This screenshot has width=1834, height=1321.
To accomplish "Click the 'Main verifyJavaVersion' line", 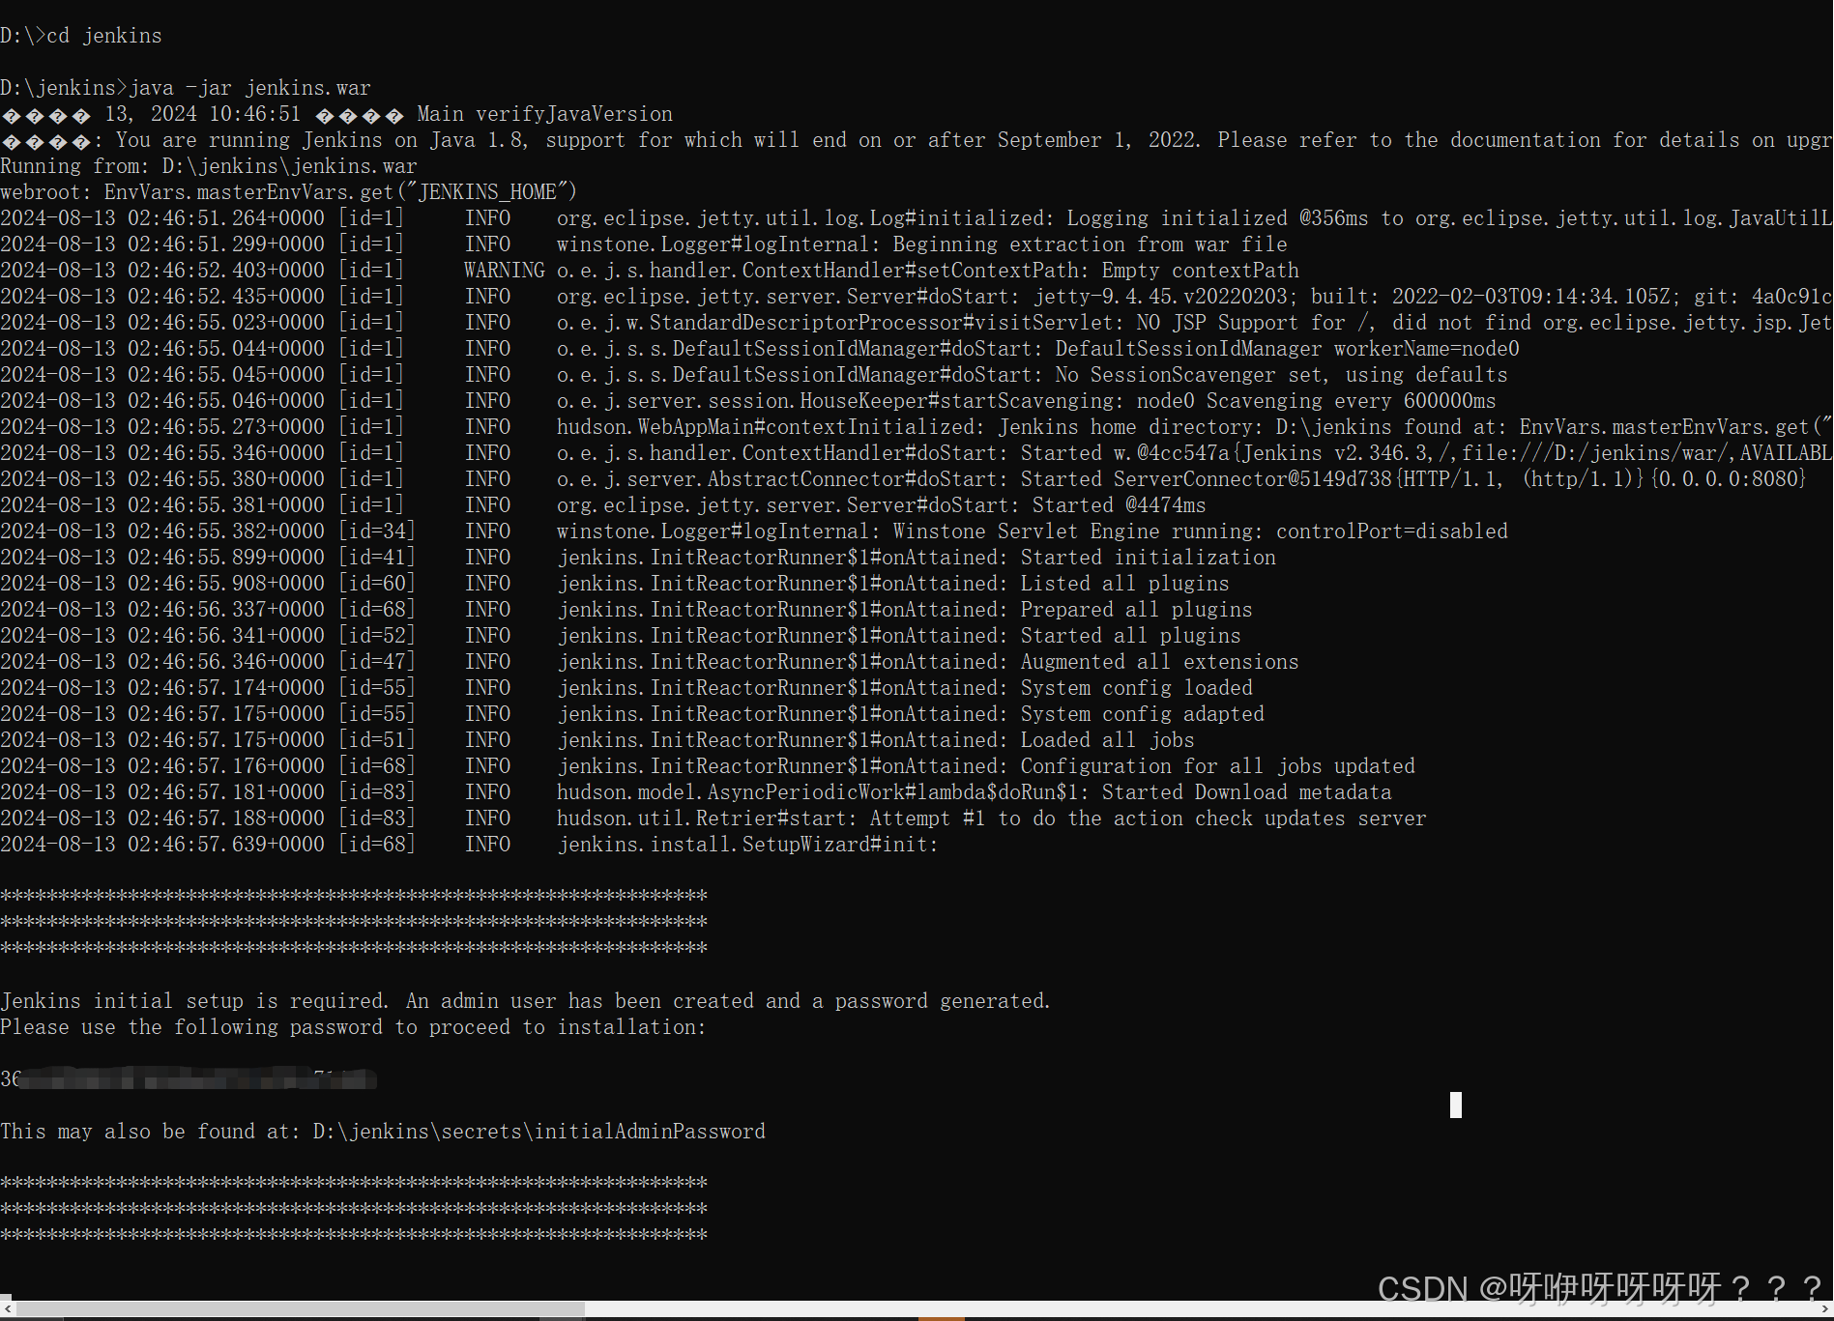I will click(x=336, y=113).
